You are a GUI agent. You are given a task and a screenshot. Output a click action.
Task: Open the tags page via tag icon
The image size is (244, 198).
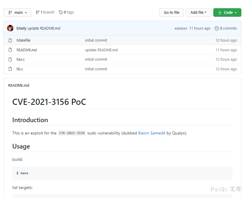pyautogui.click(x=60, y=12)
